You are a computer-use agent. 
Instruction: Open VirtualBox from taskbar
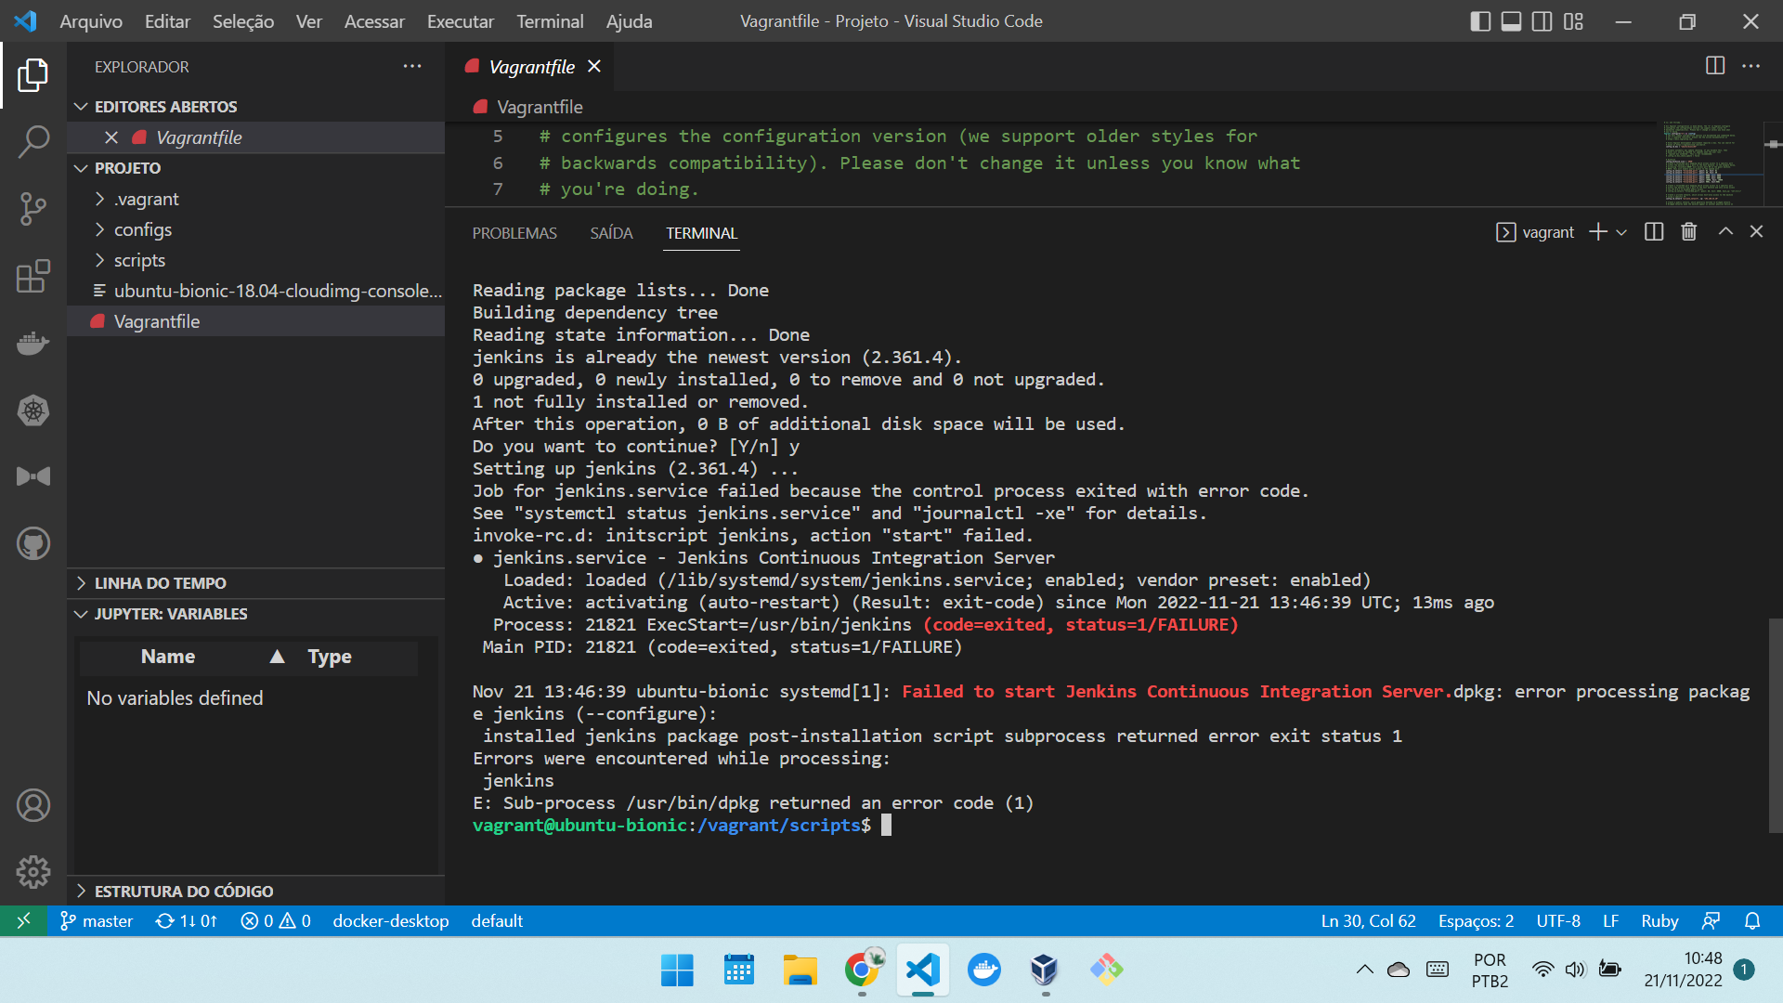tap(1045, 970)
